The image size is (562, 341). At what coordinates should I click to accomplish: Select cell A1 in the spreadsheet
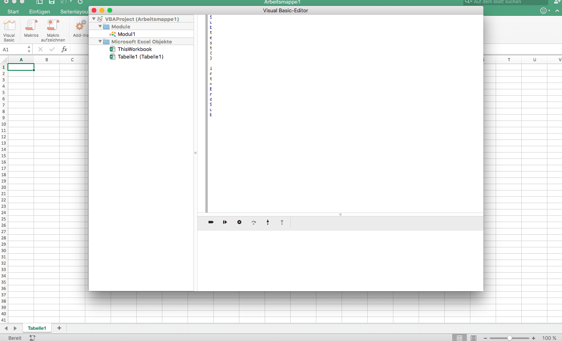(x=21, y=67)
